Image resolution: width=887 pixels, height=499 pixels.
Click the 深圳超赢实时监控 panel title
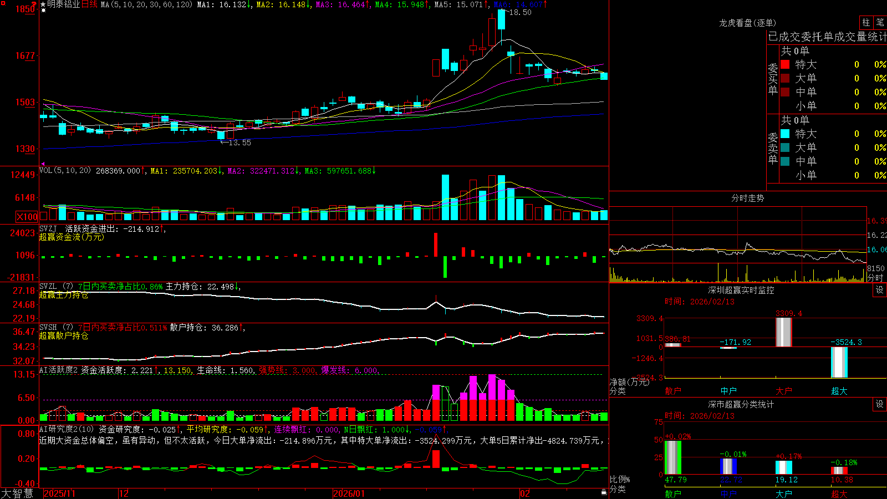pyautogui.click(x=741, y=290)
